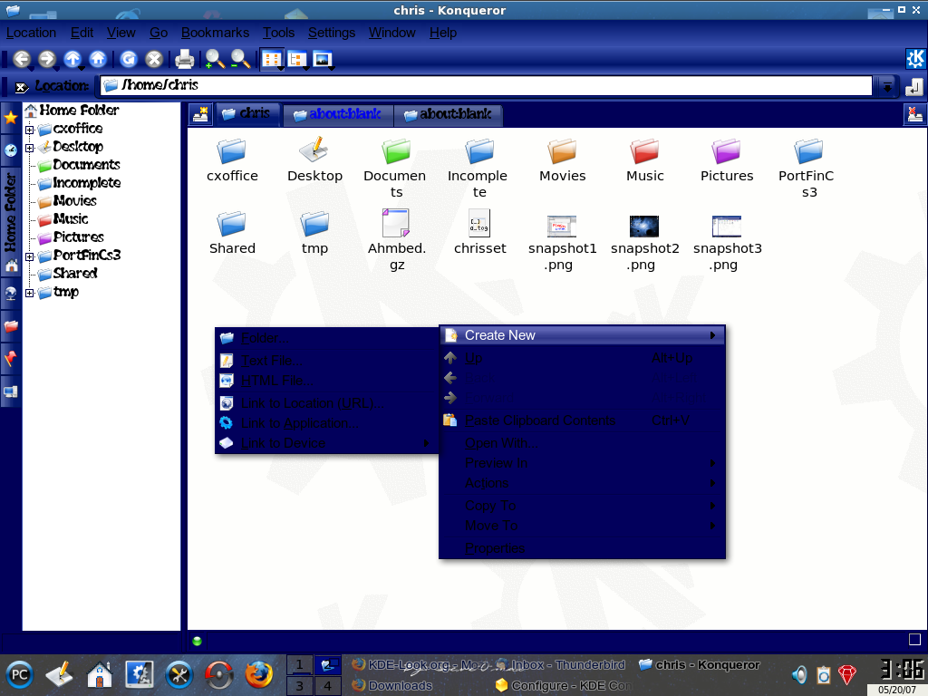928x696 pixels.
Task: Open the Tools menu
Action: click(278, 33)
